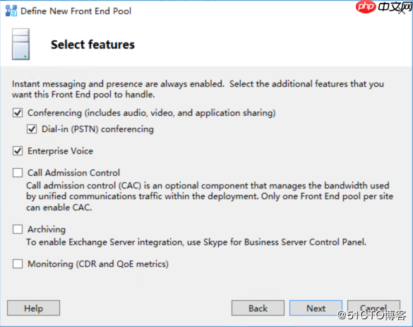
Task: Click the server graphic beside Select features
Action: (x=20, y=44)
